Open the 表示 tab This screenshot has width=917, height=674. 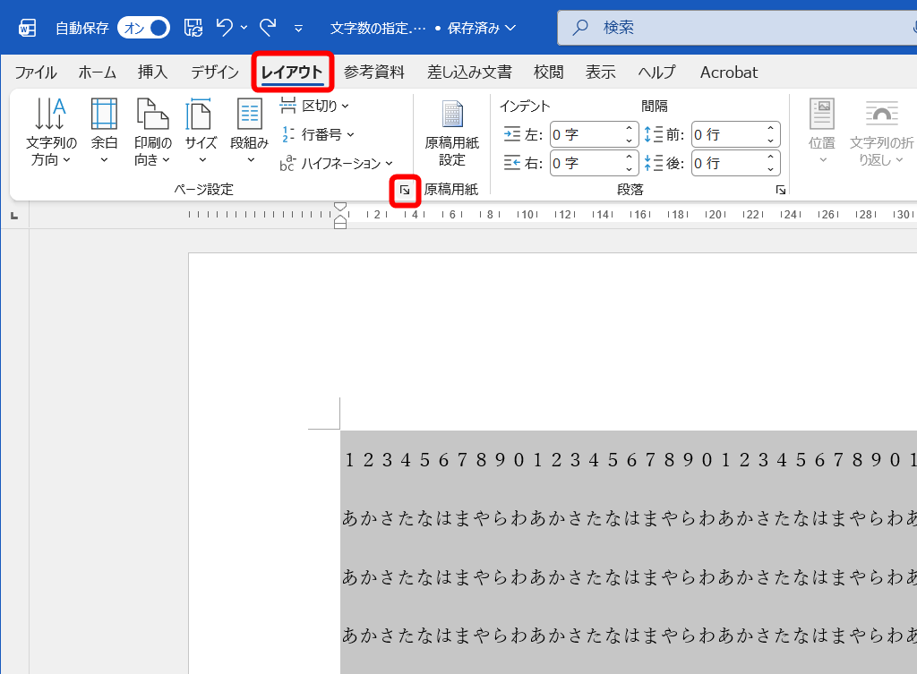click(601, 73)
